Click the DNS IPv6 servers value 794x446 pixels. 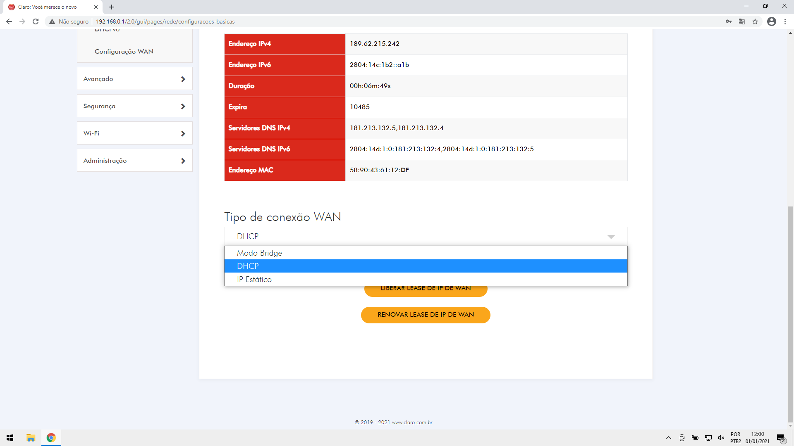pos(442,149)
